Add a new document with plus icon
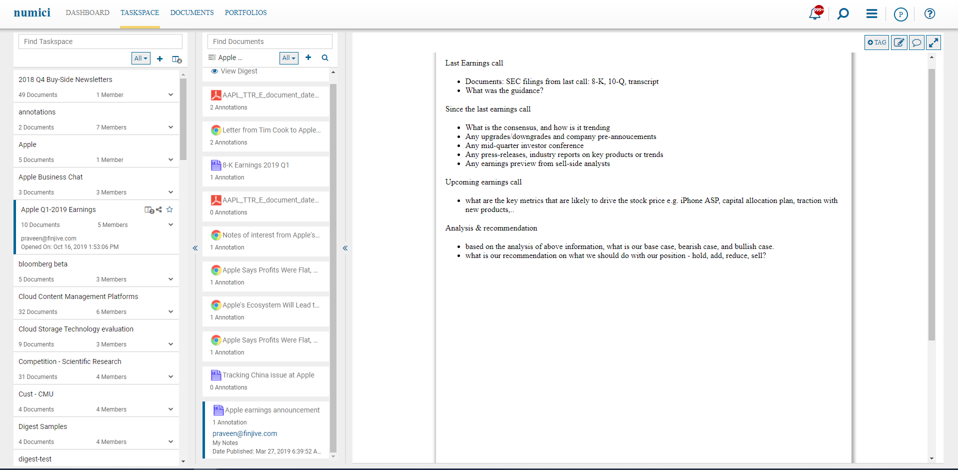This screenshot has height=470, width=958. 308,57
